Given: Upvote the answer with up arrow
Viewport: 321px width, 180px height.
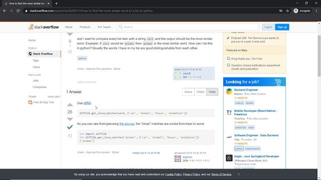Looking at the screenshot, I should point(70,104).
